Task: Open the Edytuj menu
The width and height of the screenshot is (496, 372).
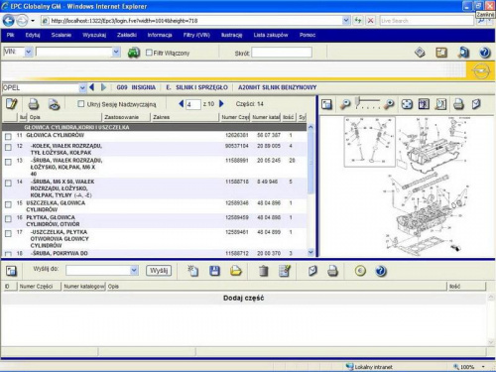Action: (33, 35)
